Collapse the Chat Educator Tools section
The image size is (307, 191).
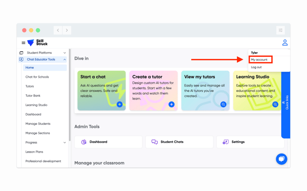(65, 59)
